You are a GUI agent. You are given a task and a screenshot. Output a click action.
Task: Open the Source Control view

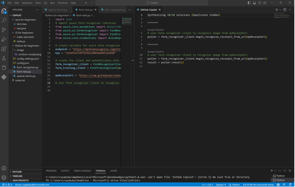(x=4, y=30)
